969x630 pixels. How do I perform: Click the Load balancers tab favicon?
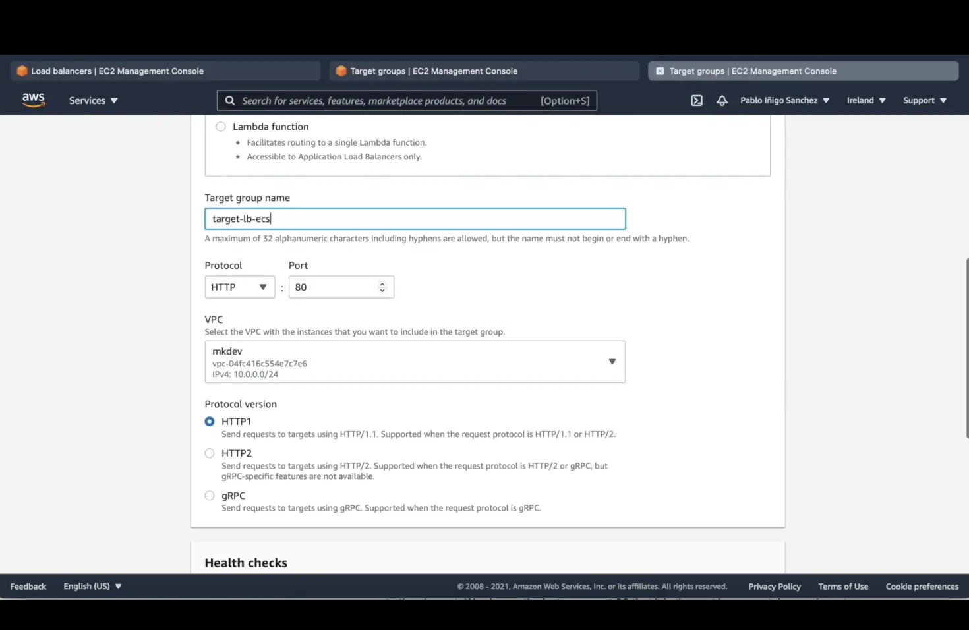point(22,71)
